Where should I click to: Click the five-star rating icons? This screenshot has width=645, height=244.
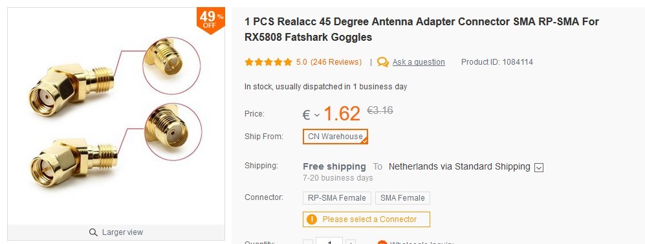(268, 62)
